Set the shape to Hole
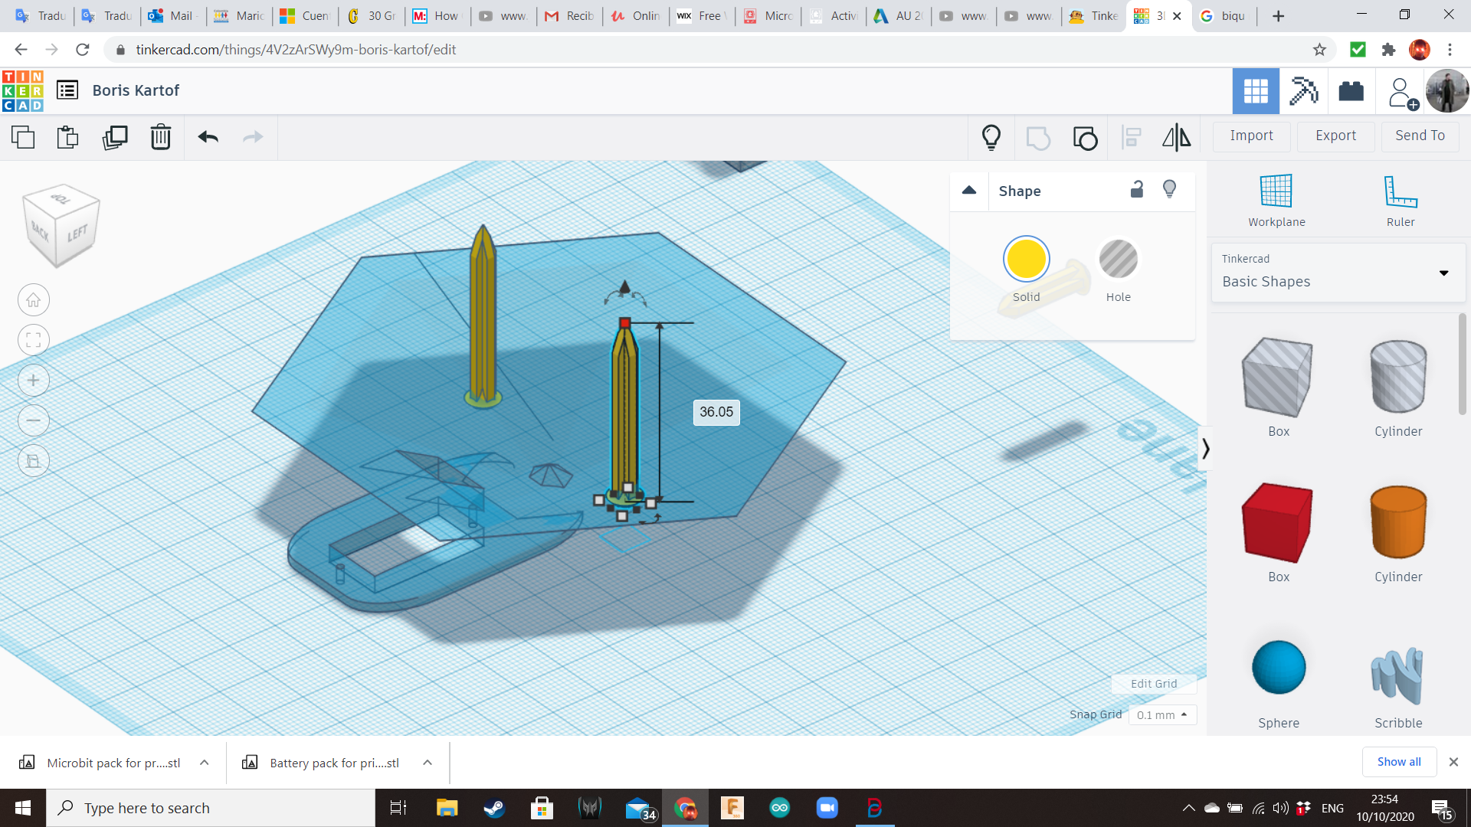Image resolution: width=1471 pixels, height=827 pixels. [x=1118, y=260]
